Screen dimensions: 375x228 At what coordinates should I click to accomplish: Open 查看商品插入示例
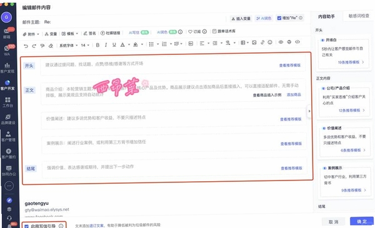[267, 95]
